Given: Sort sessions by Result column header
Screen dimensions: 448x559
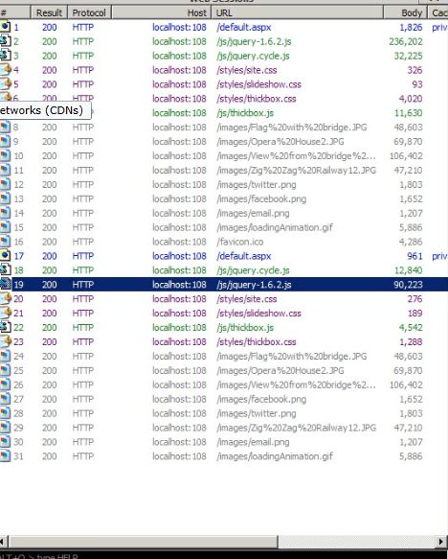Looking at the screenshot, I should [49, 12].
